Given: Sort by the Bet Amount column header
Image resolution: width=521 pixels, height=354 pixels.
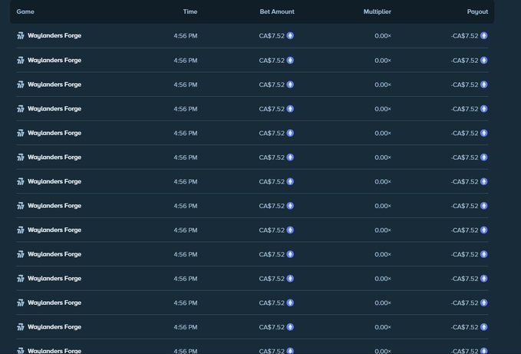Looking at the screenshot, I should pyautogui.click(x=277, y=12).
